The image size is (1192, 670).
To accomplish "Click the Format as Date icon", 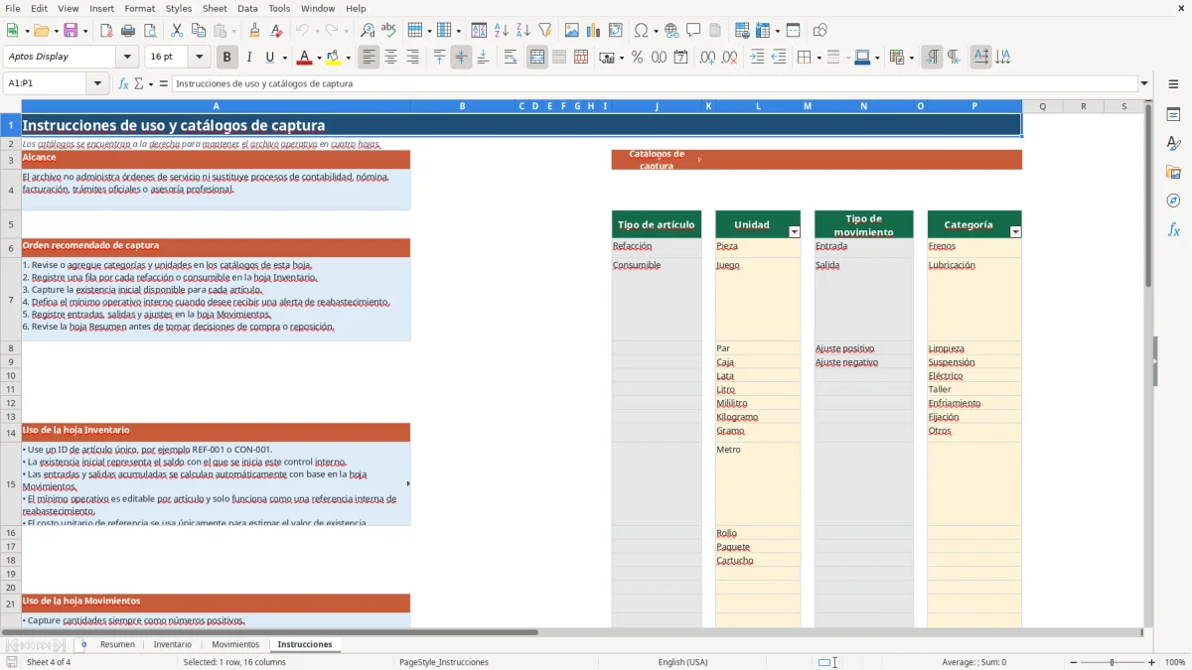I will click(680, 58).
